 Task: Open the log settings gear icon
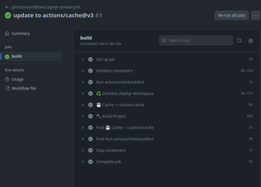(x=251, y=41)
